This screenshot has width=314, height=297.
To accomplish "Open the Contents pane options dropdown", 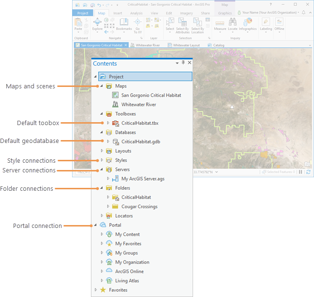I will [177, 63].
